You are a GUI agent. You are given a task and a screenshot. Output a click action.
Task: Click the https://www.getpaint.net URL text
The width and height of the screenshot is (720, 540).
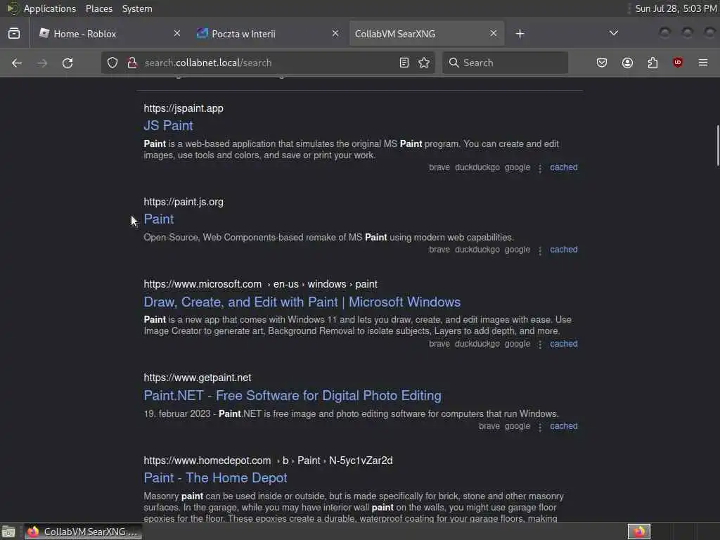point(198,378)
